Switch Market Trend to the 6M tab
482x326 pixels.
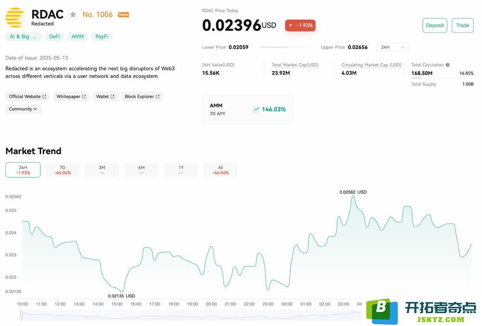point(141,170)
